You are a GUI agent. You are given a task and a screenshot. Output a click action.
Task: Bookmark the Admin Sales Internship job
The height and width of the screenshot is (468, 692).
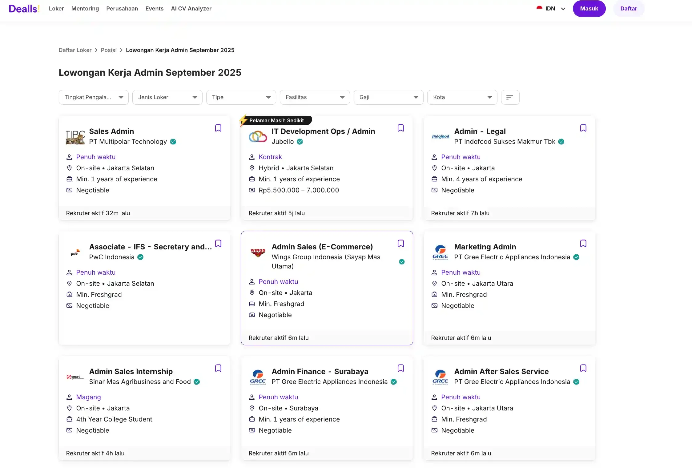pyautogui.click(x=218, y=368)
